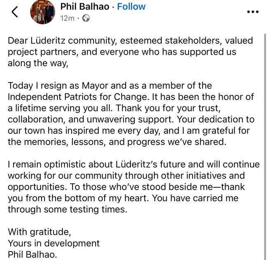The image size is (268, 260).
Task: Go back using the left chevron arrow
Action: pyautogui.click(x=15, y=12)
